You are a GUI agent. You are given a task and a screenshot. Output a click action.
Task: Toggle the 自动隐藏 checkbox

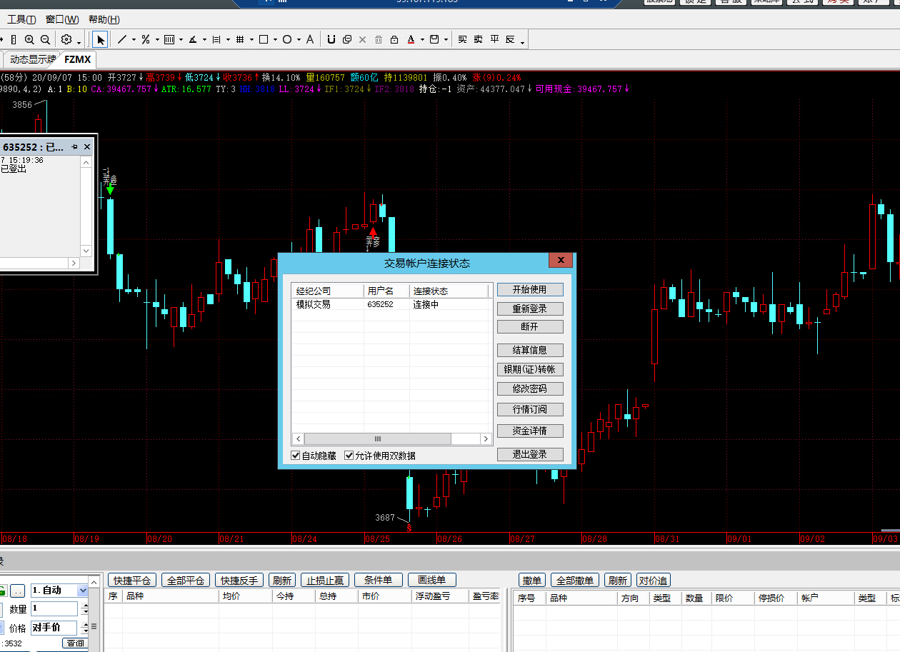[x=296, y=456]
